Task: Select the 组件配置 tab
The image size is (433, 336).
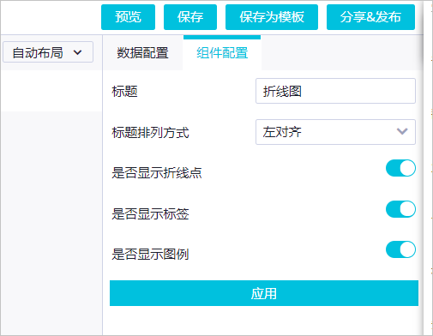Action: 222,53
